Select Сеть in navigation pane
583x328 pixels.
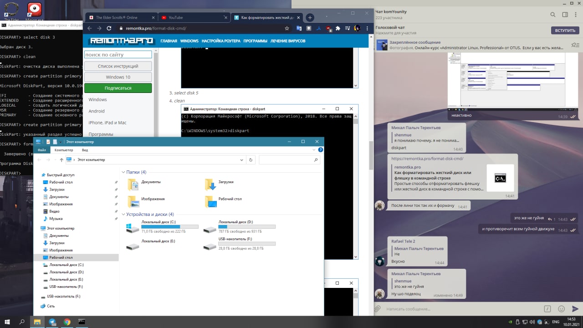pyautogui.click(x=51, y=306)
